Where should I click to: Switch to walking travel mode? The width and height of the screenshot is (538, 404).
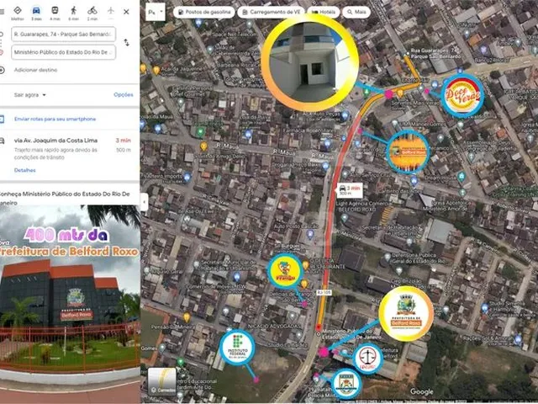[73, 13]
